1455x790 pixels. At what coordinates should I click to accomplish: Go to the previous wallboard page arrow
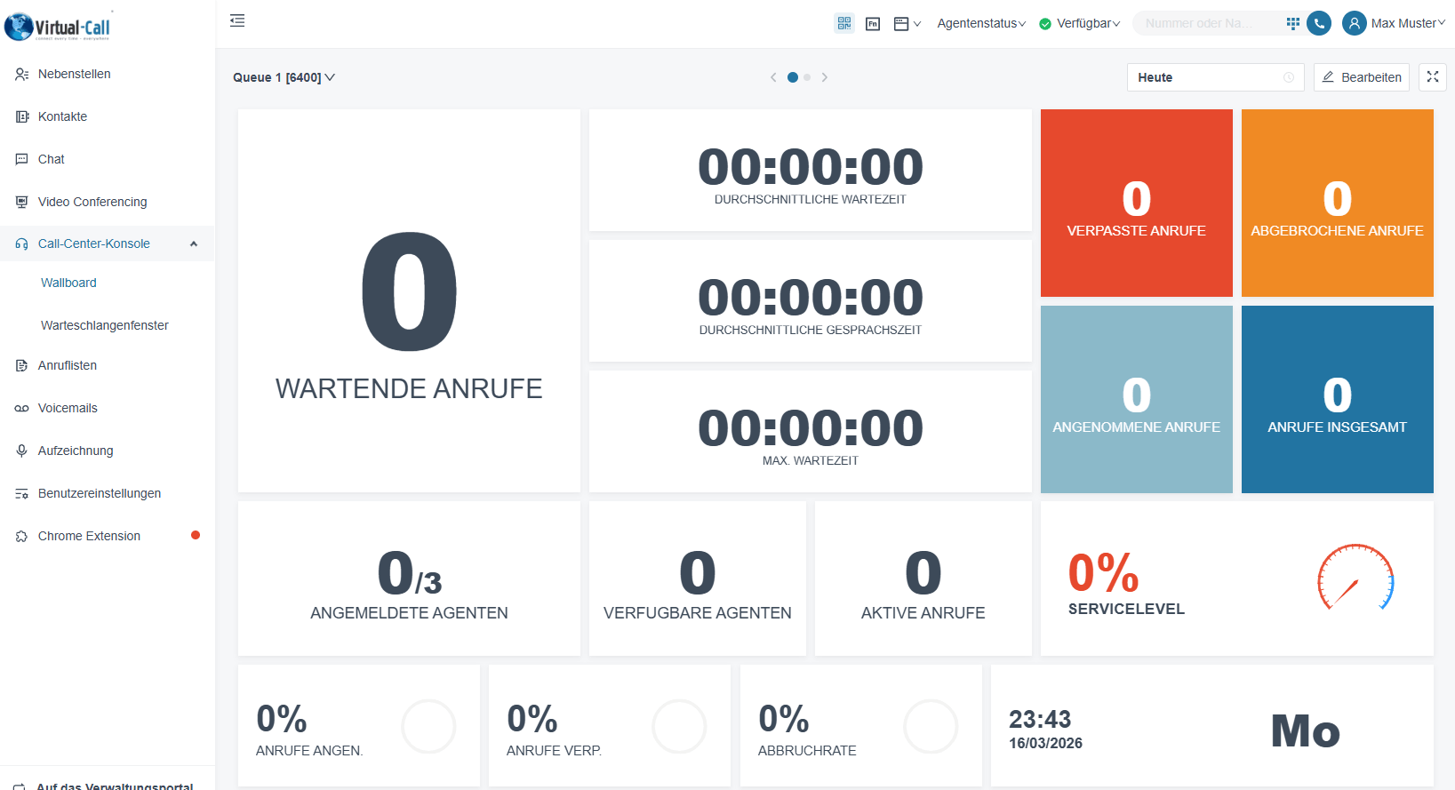tap(773, 77)
